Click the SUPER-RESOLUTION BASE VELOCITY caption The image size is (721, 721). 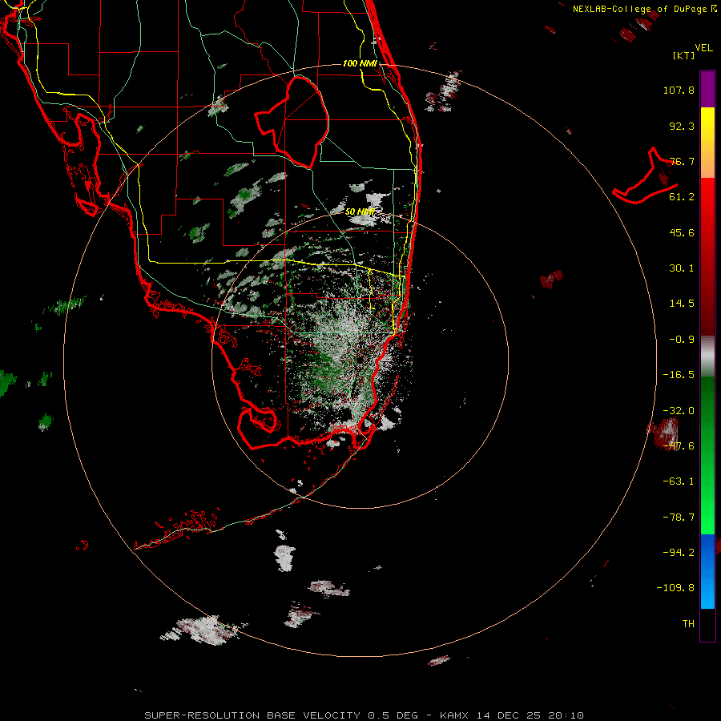tap(364, 715)
